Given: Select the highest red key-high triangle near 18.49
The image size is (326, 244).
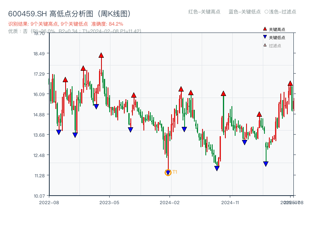Looking at the screenshot, I should (101, 55).
